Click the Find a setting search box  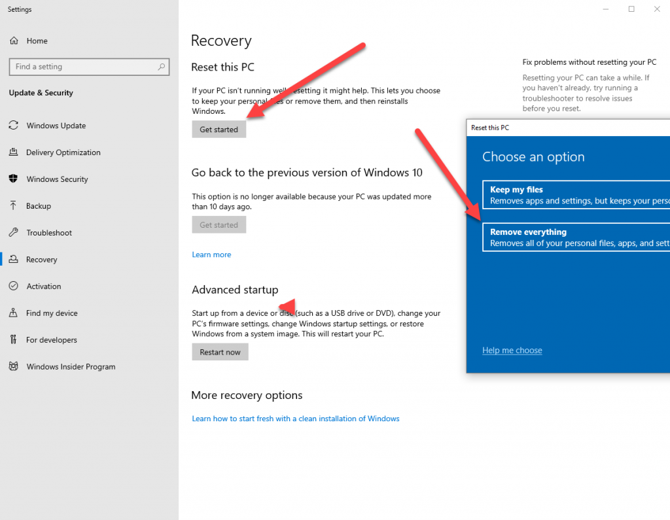(89, 67)
